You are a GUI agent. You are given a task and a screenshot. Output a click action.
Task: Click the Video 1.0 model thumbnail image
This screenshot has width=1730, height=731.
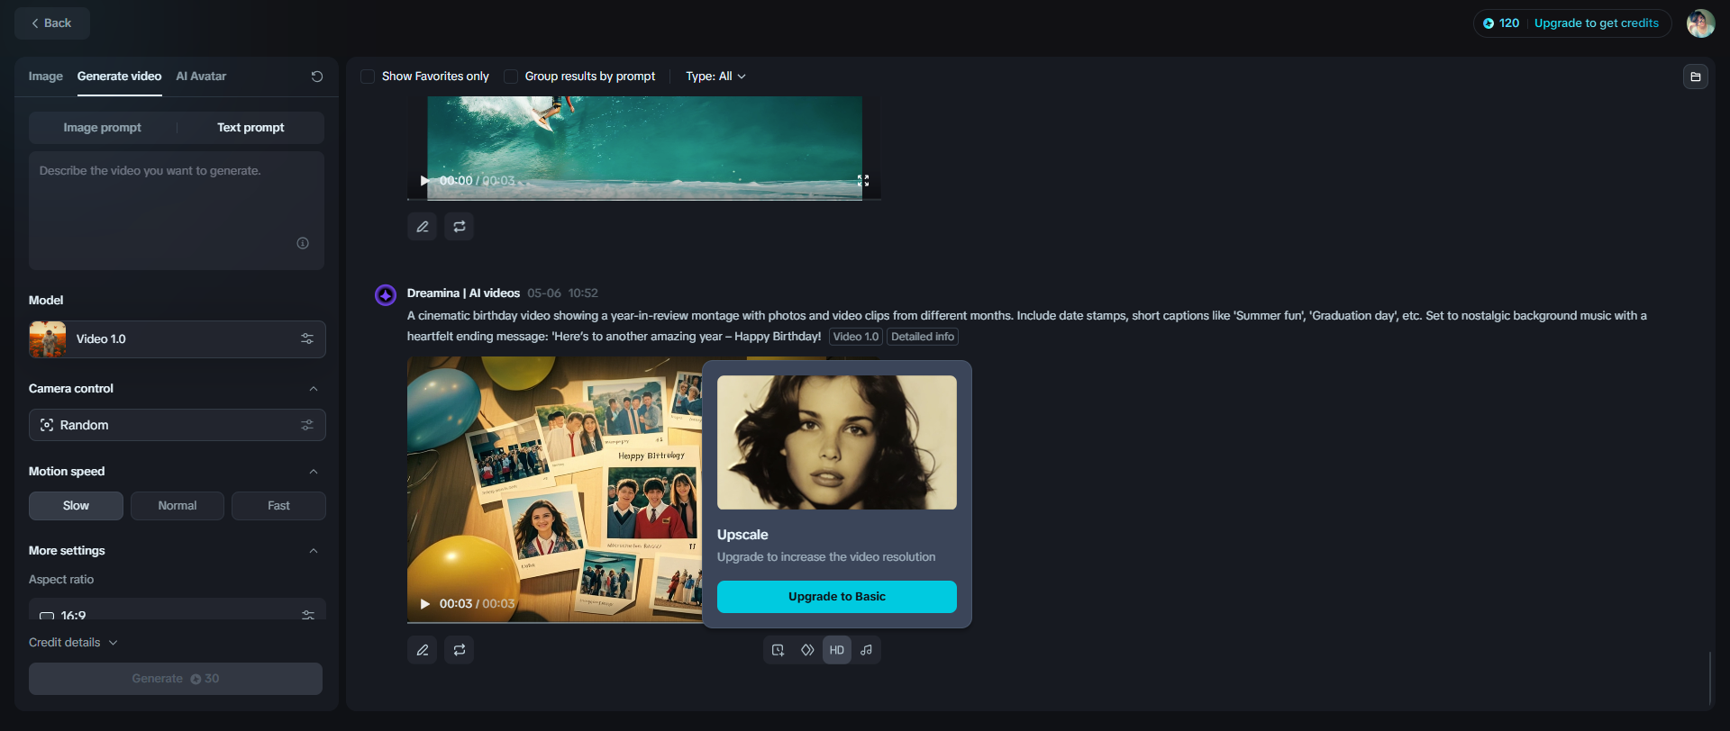tap(48, 339)
